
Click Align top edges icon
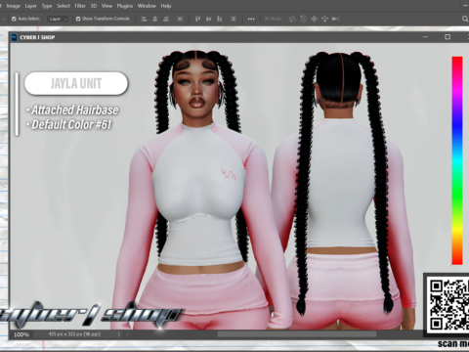[x=197, y=19]
